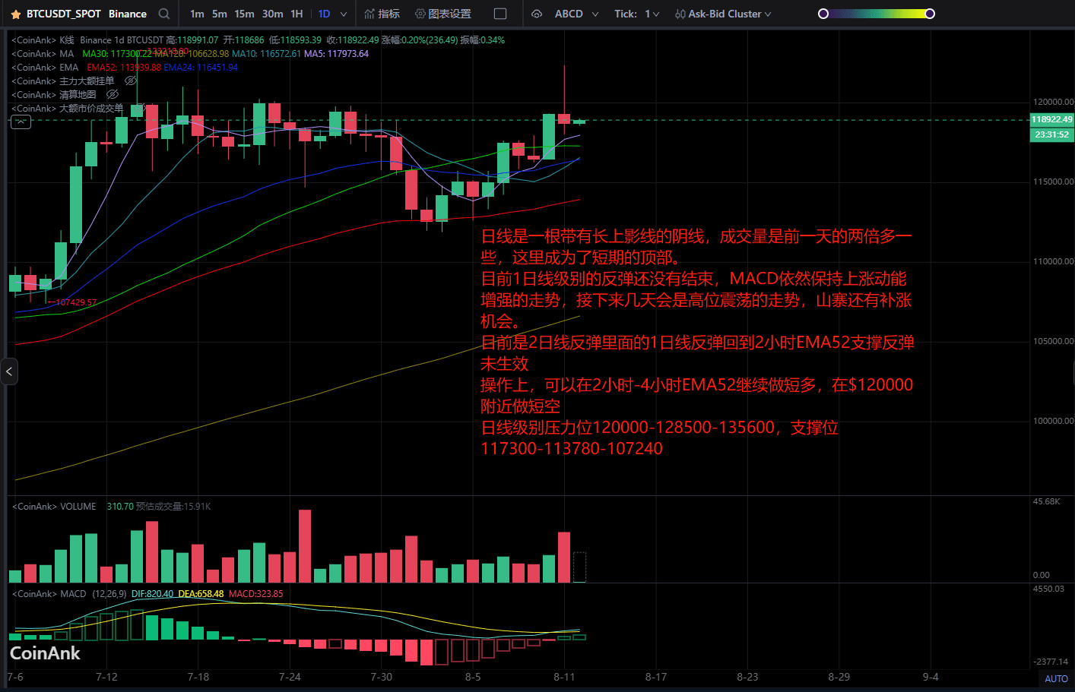Toggle visibility of 清算地图 indicator
Viewport: 1075px width, 692px height.
tap(113, 94)
